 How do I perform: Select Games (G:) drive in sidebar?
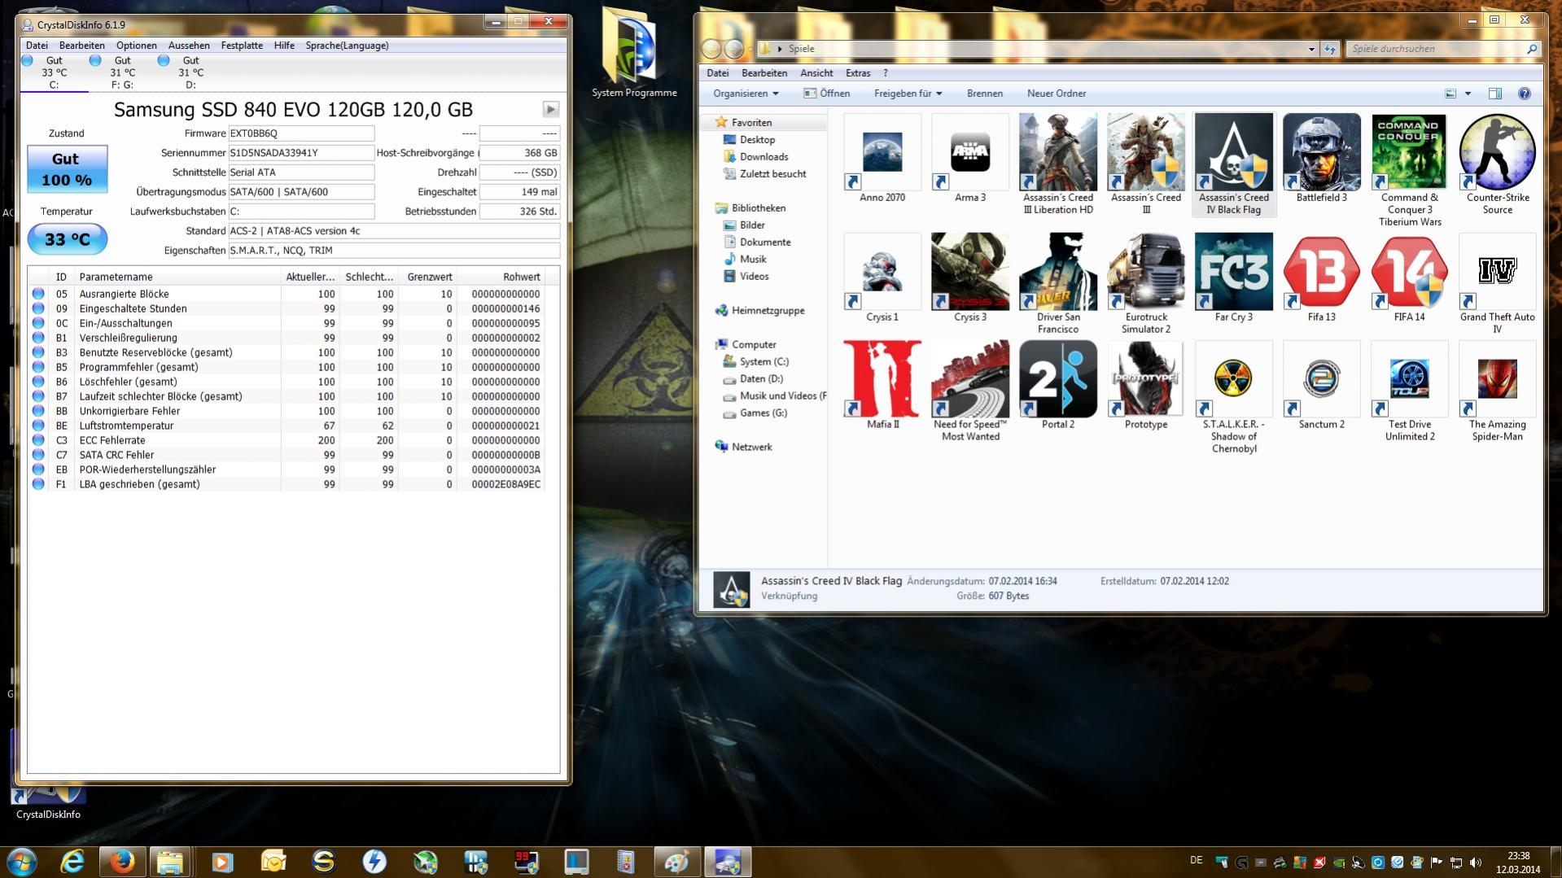click(763, 413)
